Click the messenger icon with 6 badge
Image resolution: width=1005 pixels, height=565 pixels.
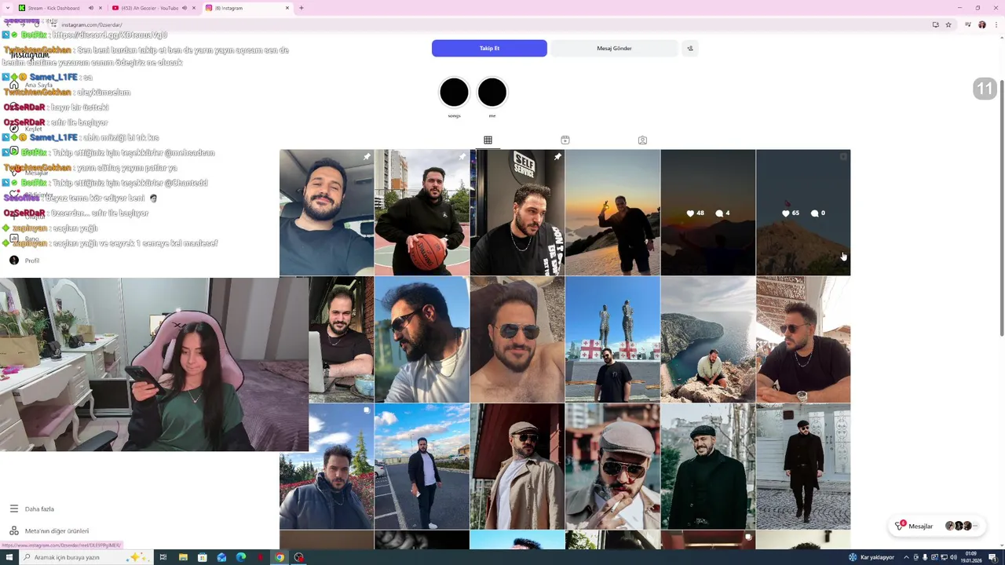pyautogui.click(x=900, y=526)
